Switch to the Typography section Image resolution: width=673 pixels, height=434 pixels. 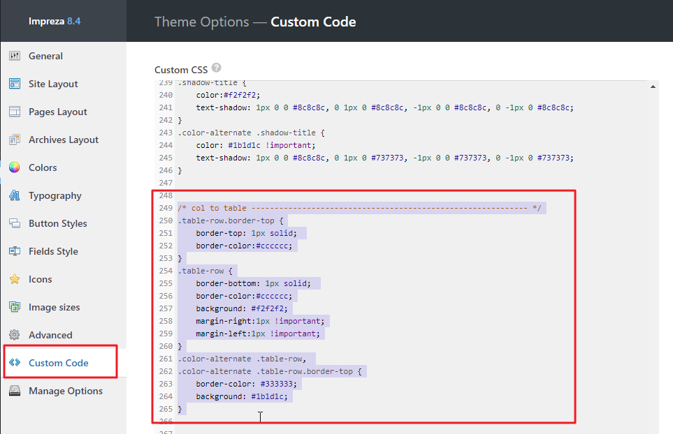55,195
